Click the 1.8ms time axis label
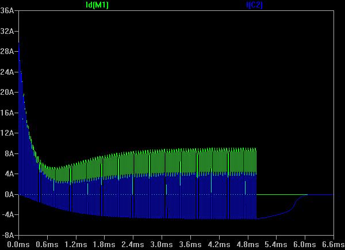Image resolution: width=345 pixels, height=250 pixels. coord(105,244)
